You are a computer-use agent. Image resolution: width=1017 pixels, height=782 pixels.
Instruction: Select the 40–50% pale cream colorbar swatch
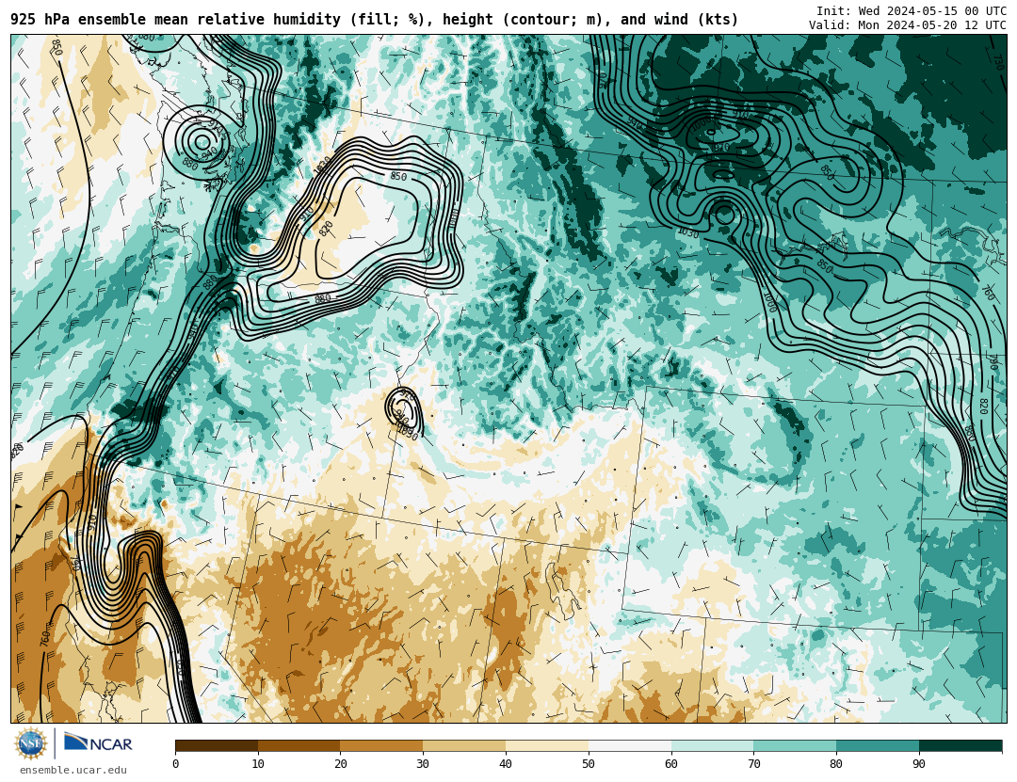[x=547, y=745]
